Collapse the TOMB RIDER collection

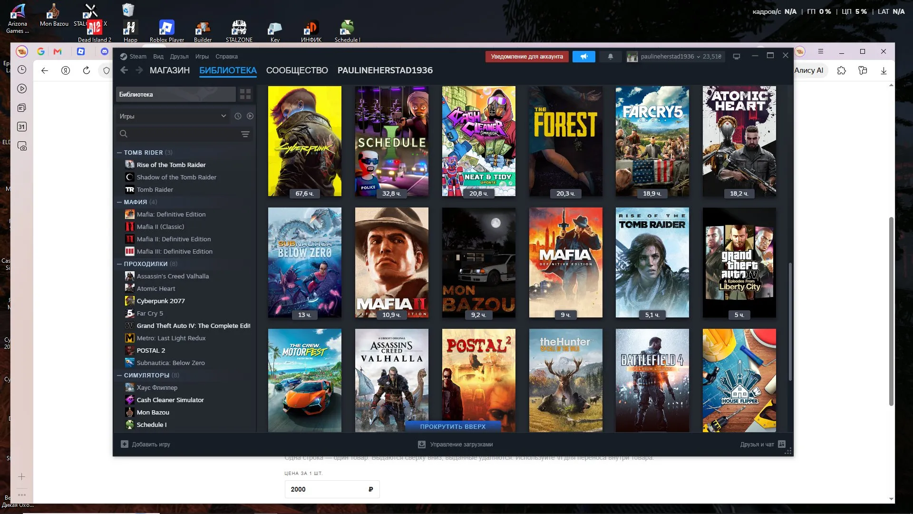pos(119,153)
